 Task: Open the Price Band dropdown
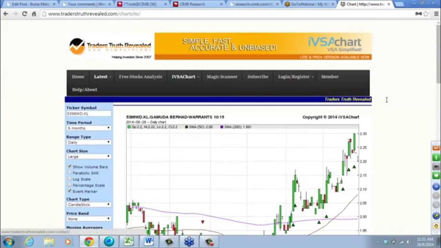tap(89, 219)
